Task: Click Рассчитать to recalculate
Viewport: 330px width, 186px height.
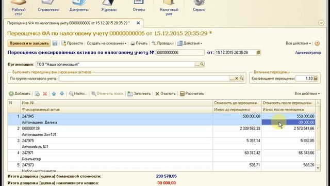Action: 192,94
